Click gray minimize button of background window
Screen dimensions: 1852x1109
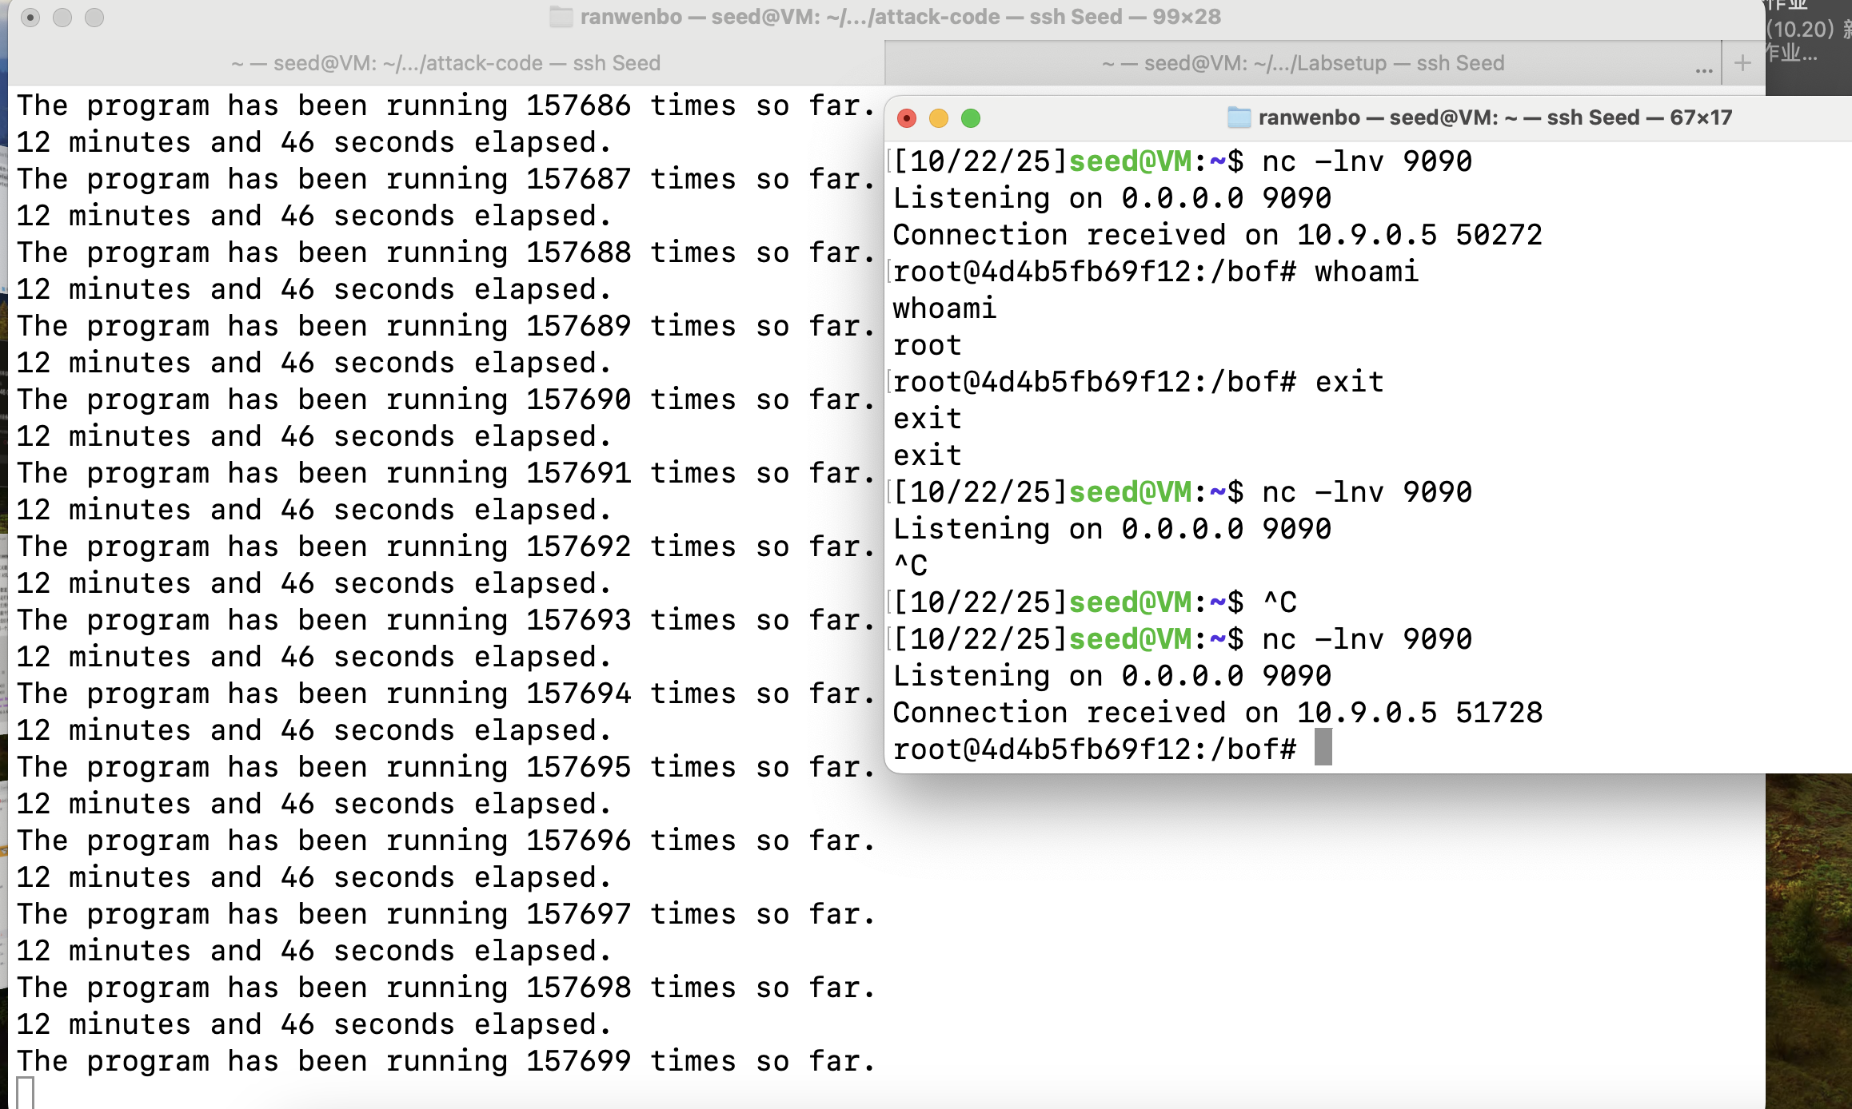pos(62,18)
